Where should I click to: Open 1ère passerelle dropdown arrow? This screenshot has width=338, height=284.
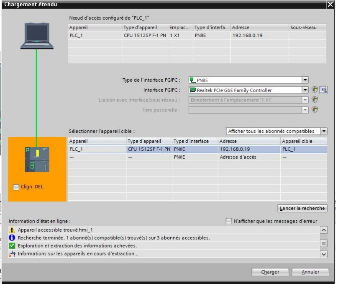tap(305, 110)
